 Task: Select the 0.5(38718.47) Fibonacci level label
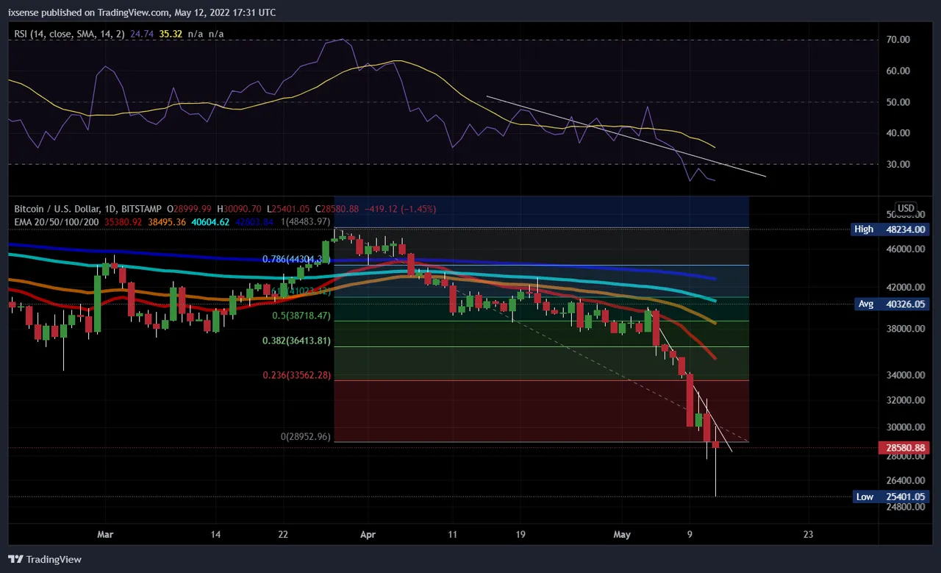(302, 316)
